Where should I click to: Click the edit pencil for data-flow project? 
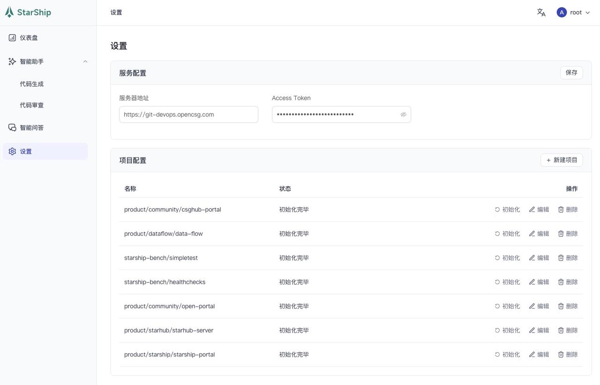coord(532,234)
